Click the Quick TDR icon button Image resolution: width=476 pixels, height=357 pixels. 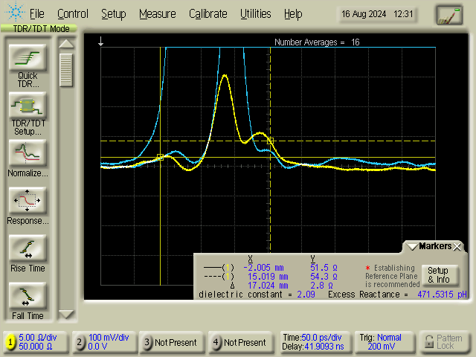[x=28, y=58]
